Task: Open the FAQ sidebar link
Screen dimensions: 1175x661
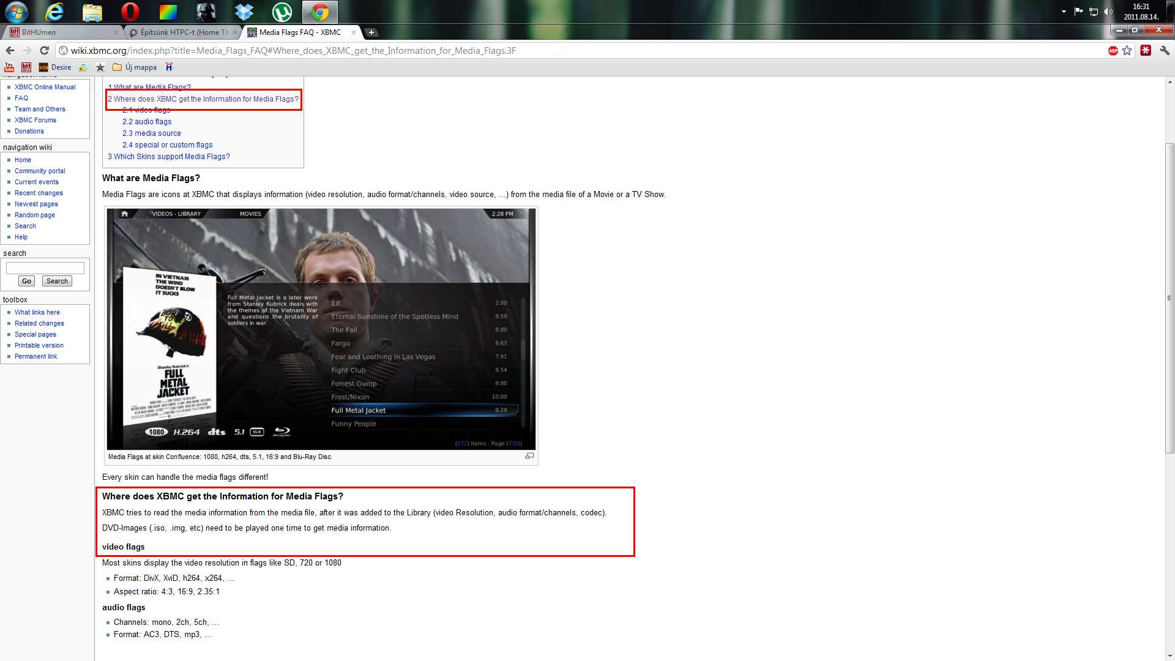Action: [21, 98]
